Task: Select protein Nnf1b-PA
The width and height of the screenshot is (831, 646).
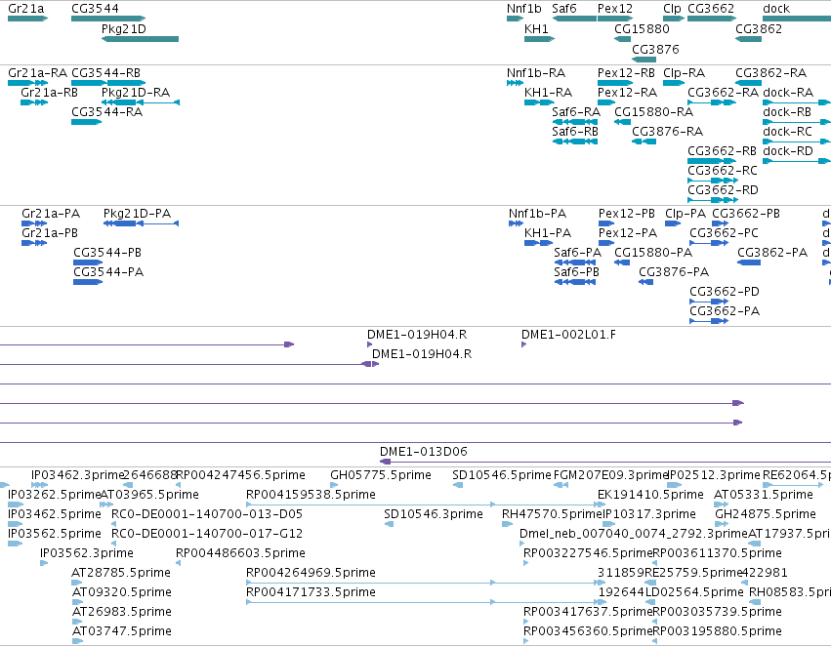Action: [516, 223]
